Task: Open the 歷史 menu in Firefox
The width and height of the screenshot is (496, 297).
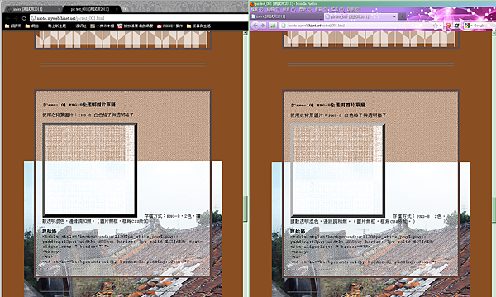Action: coord(305,10)
